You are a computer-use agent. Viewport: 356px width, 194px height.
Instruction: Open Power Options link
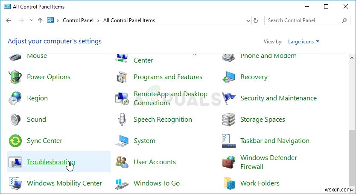[49, 77]
